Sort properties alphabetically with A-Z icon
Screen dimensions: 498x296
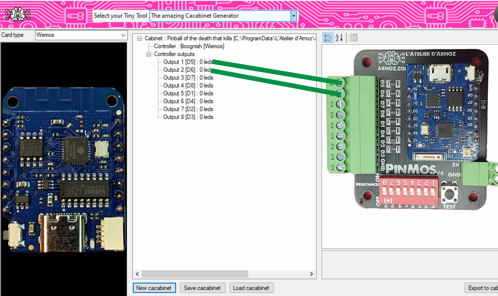coord(339,38)
